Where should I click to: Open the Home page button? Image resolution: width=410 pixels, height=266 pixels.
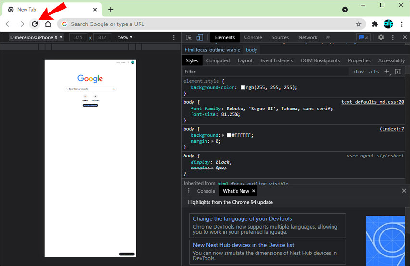tap(48, 24)
